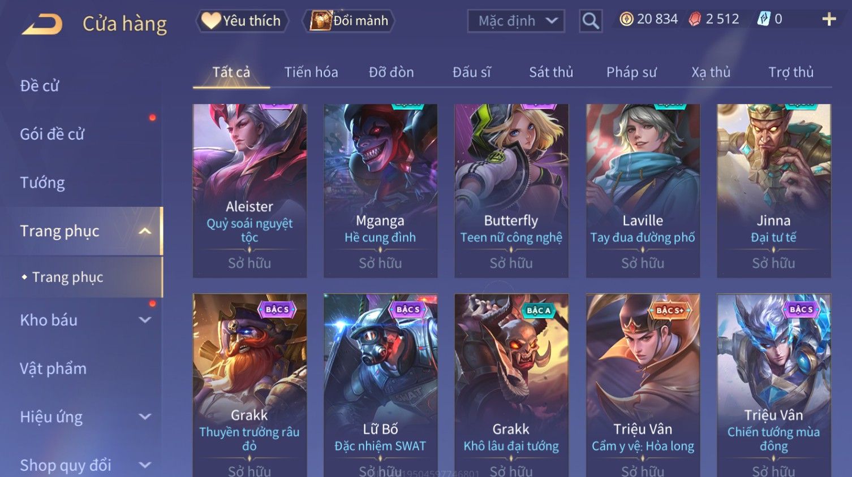Click the gold coin balance icon
The width and height of the screenshot is (852, 477).
point(626,19)
